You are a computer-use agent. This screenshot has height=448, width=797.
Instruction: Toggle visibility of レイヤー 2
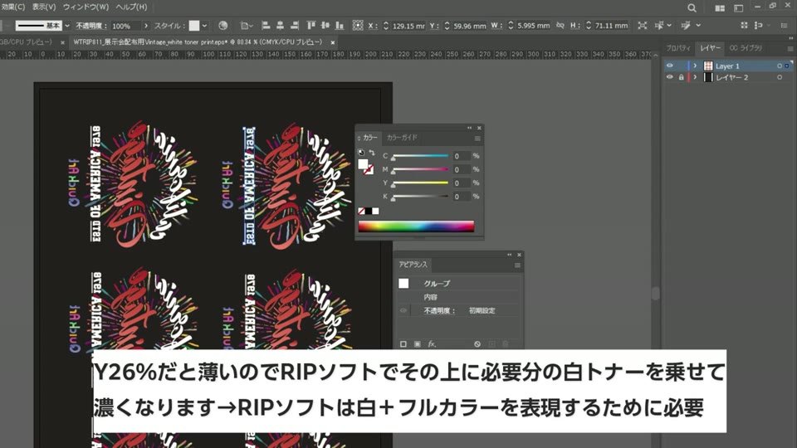click(x=669, y=77)
